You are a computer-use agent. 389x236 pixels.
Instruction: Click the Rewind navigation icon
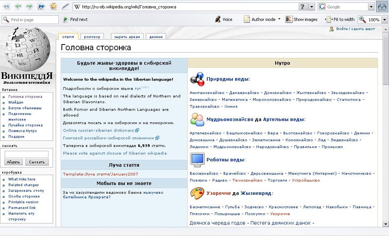tap(6, 6)
